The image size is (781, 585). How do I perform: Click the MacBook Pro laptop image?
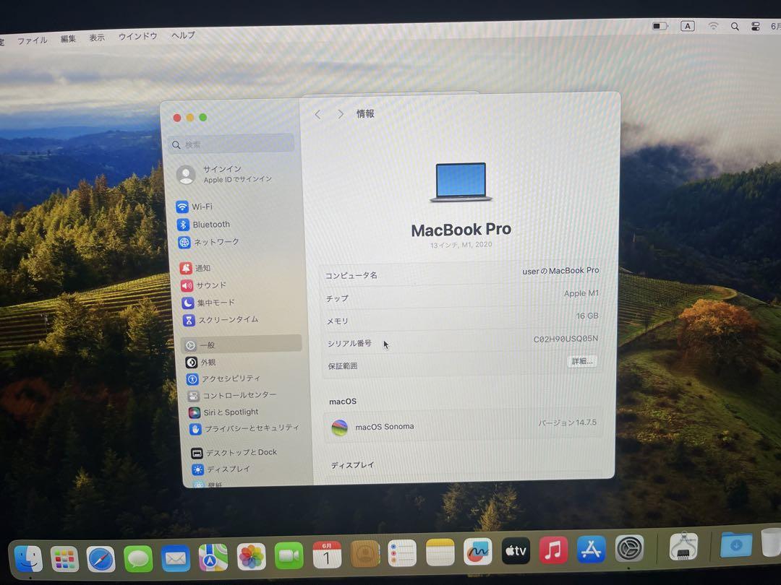(461, 182)
